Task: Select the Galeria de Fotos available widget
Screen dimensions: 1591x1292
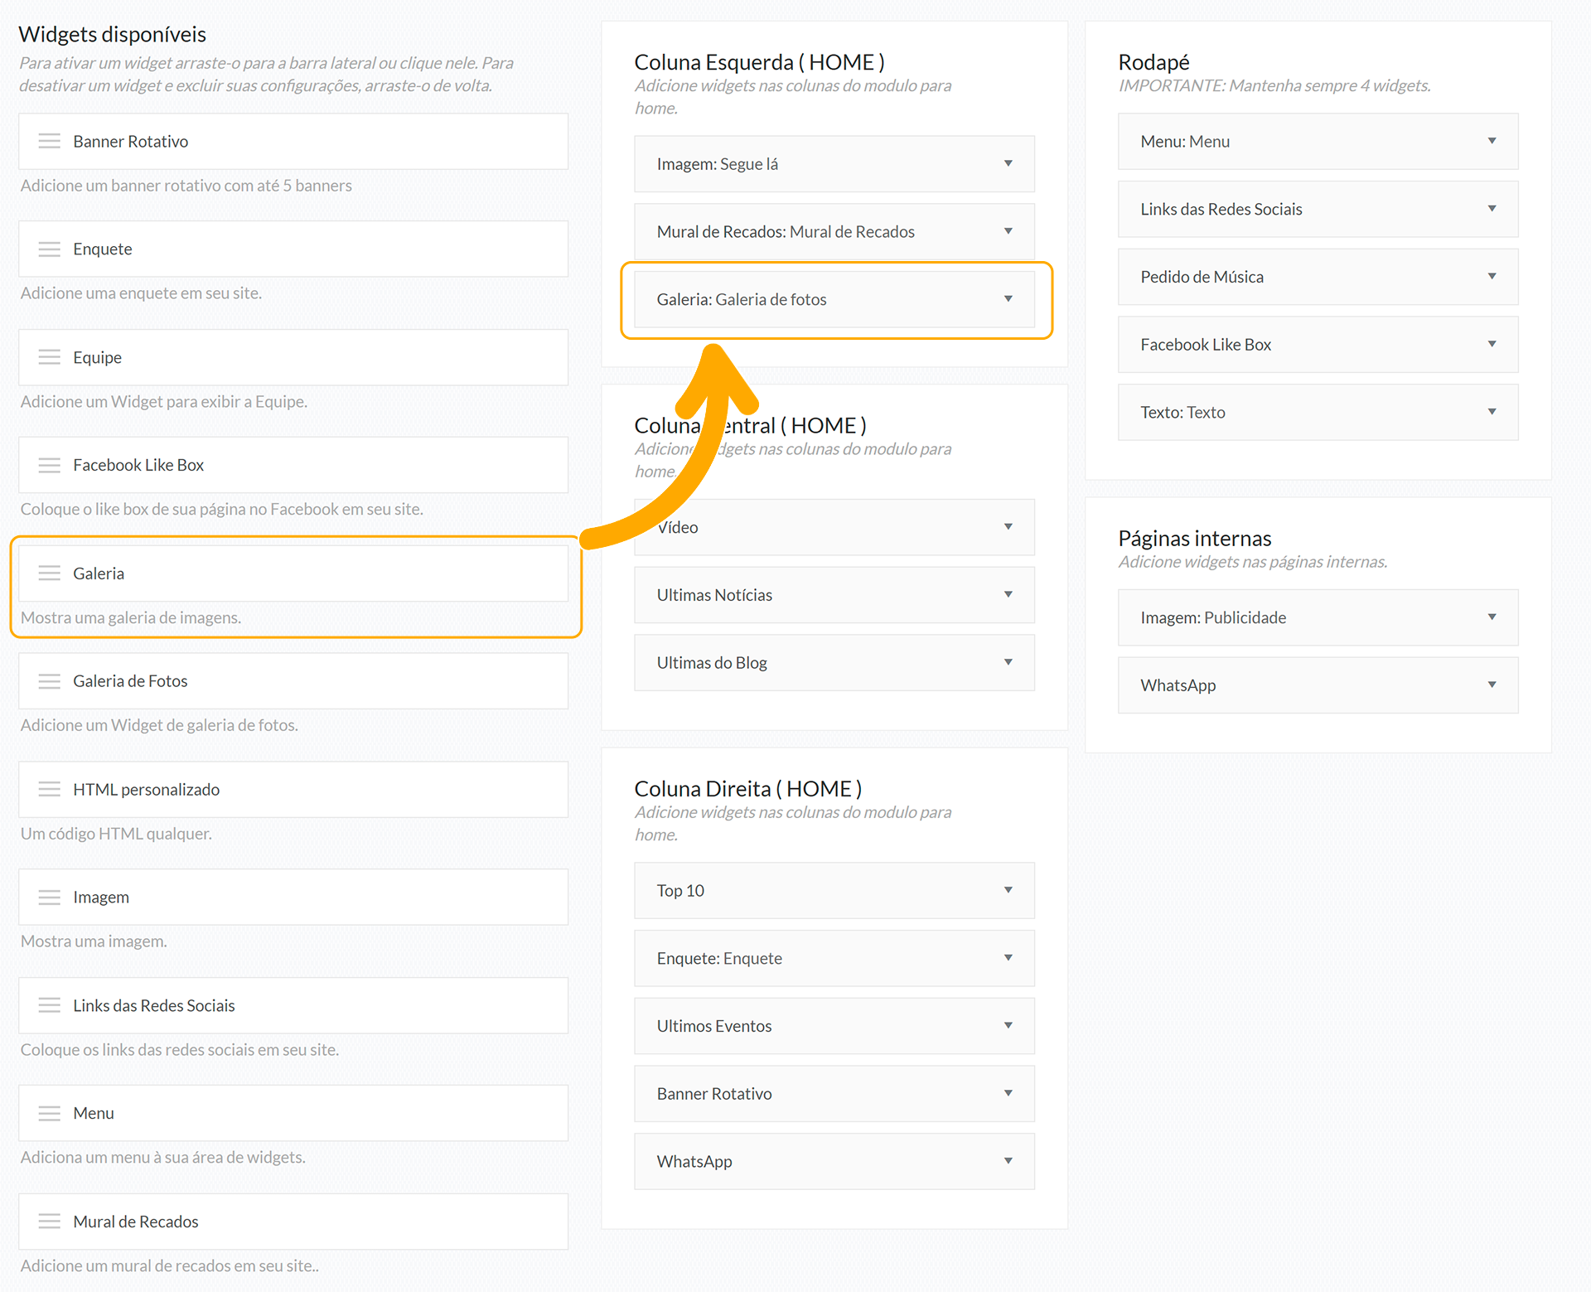Action: [x=130, y=681]
